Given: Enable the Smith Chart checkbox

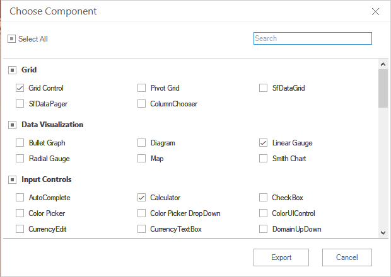Looking at the screenshot, I should tap(264, 159).
